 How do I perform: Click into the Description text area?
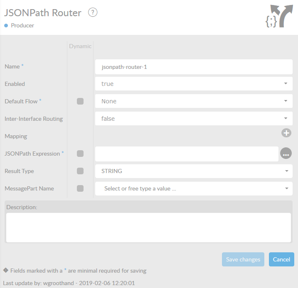148,227
